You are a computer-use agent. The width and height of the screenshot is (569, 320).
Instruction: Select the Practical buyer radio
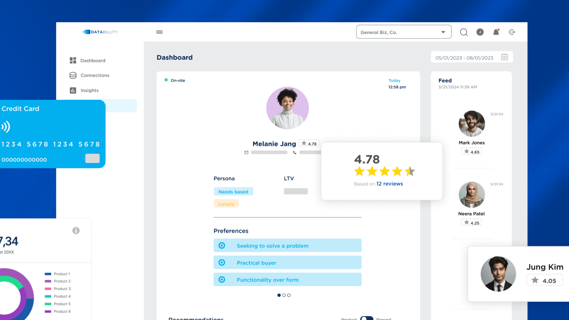[x=222, y=263]
